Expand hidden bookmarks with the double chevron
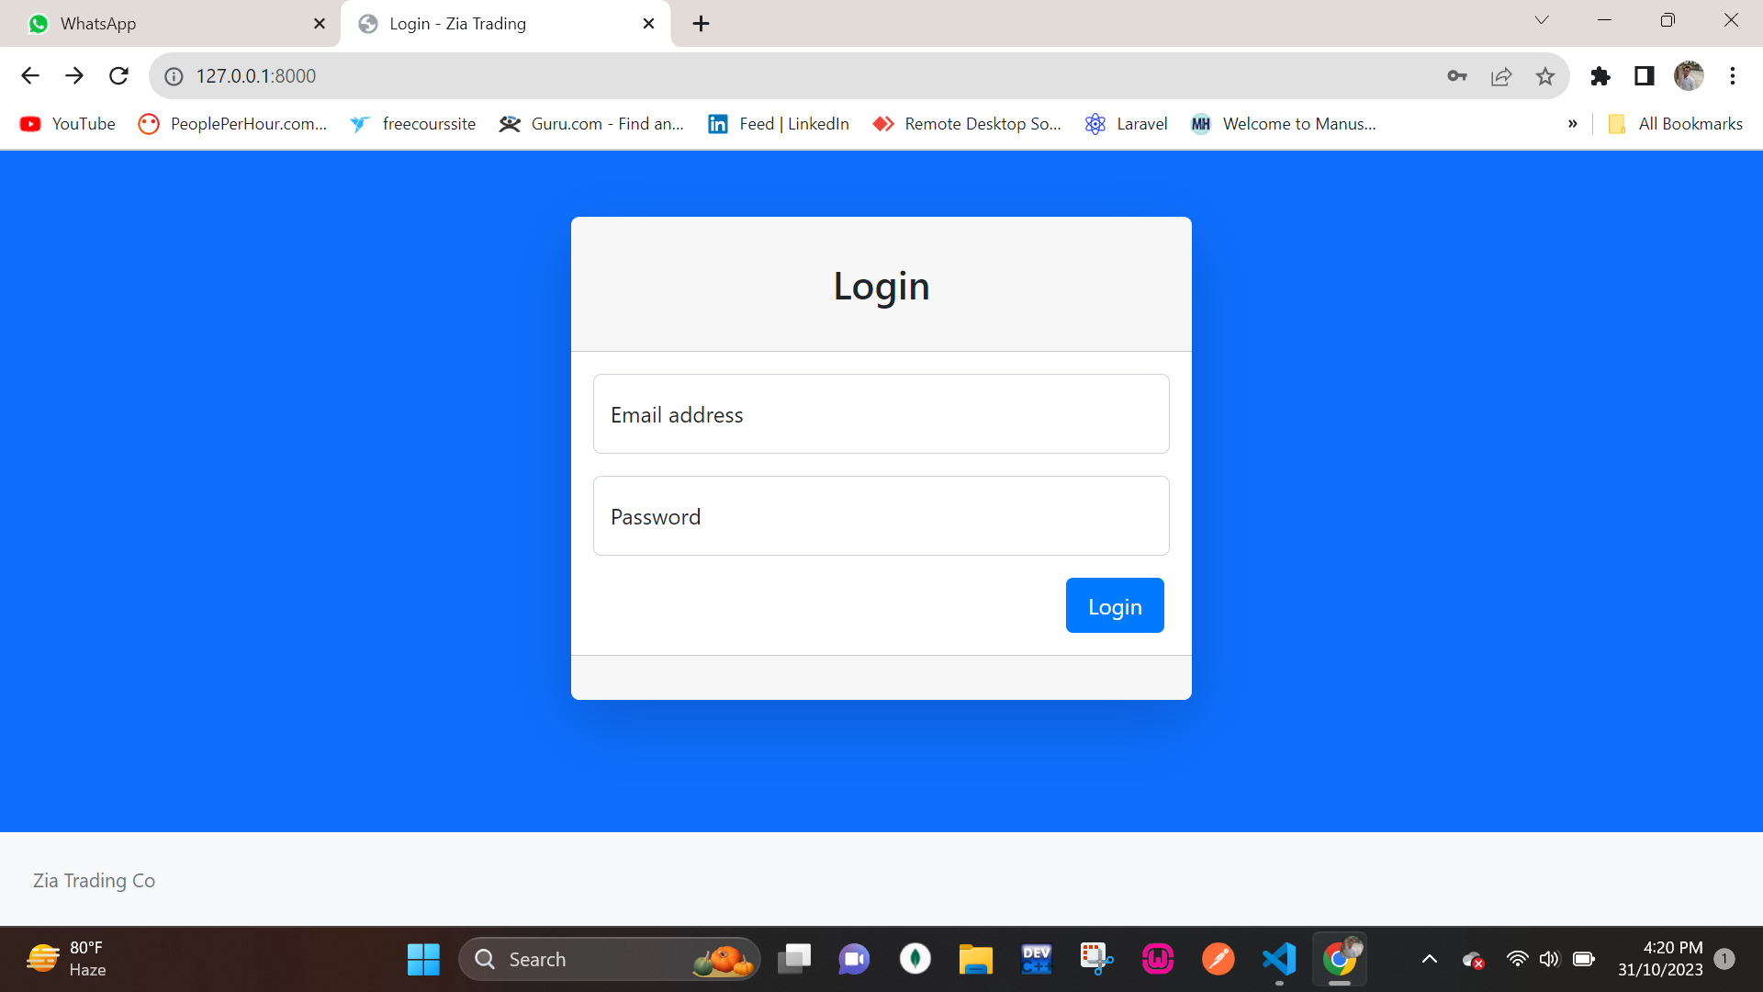Image resolution: width=1763 pixels, height=992 pixels. click(x=1573, y=124)
